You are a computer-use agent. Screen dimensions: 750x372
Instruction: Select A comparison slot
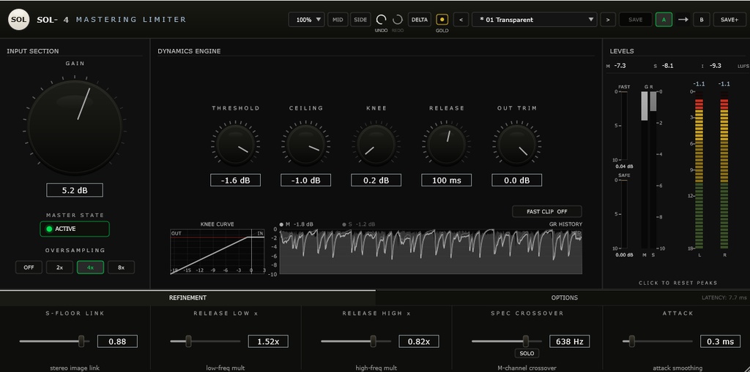(664, 20)
